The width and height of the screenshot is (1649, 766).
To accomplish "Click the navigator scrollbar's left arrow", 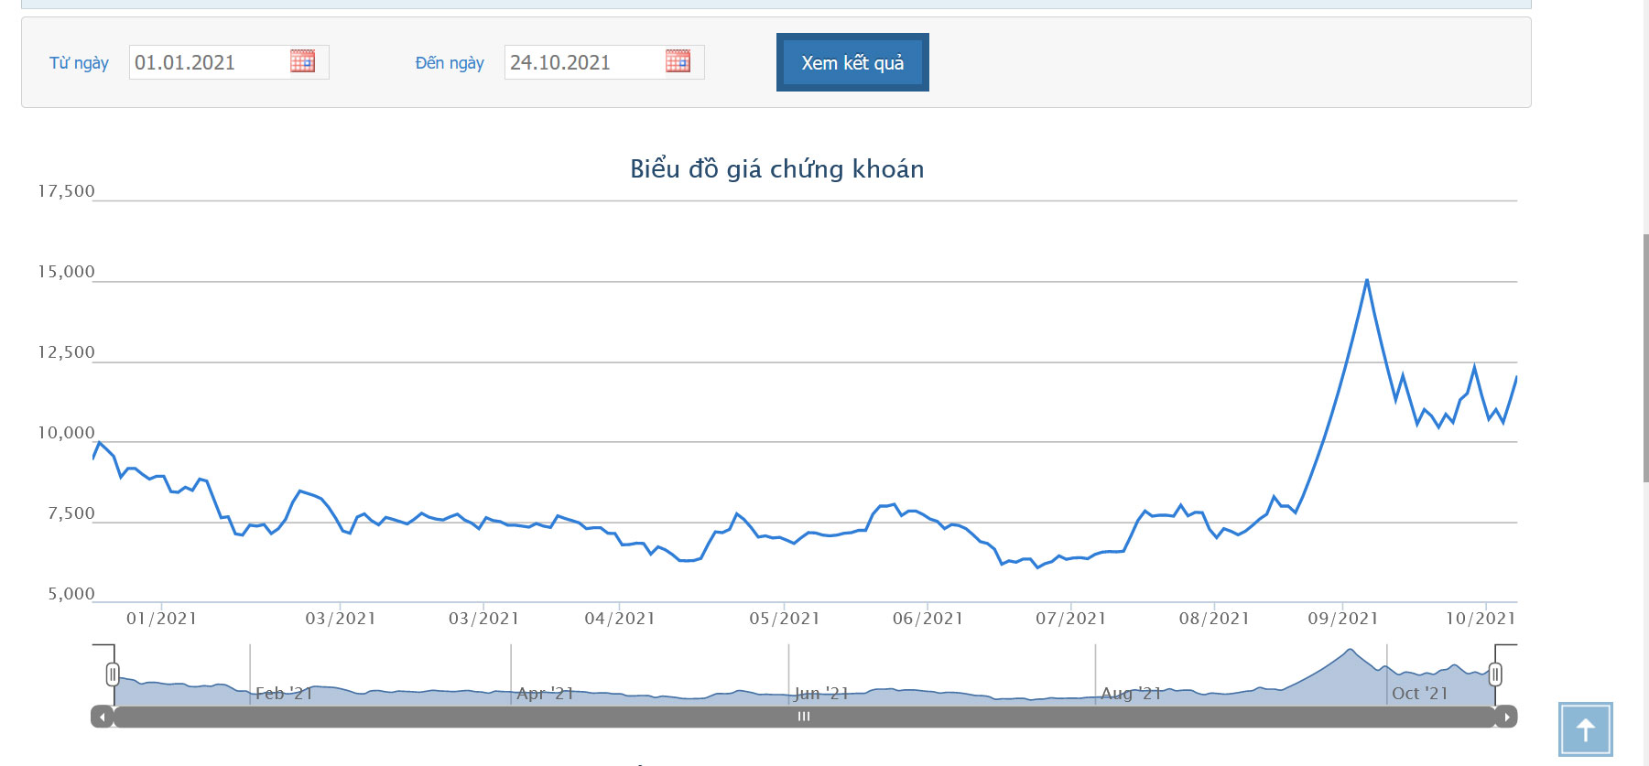I will tap(102, 717).
